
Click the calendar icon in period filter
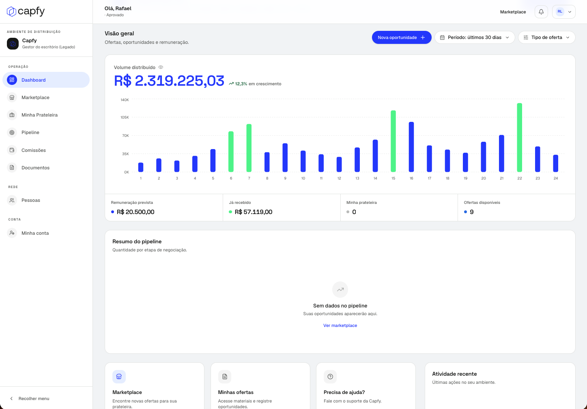point(442,37)
